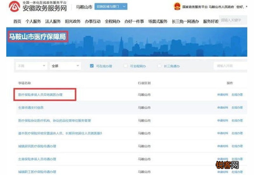Open the 城镇职工医疗保险待遇办理 item
254x175 pixels.
[37, 172]
